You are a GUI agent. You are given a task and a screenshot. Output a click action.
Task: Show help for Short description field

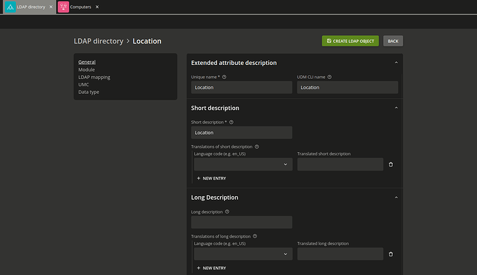click(x=231, y=122)
